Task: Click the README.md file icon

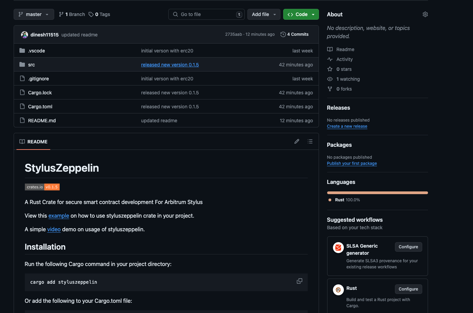Action: [x=22, y=121]
